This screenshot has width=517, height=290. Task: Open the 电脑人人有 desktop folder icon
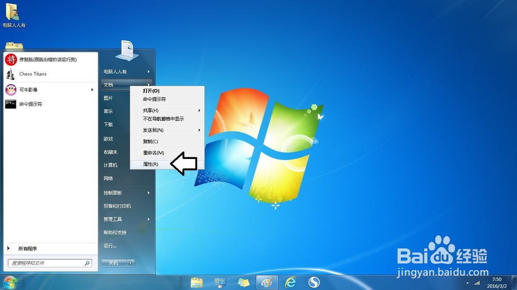[x=13, y=15]
